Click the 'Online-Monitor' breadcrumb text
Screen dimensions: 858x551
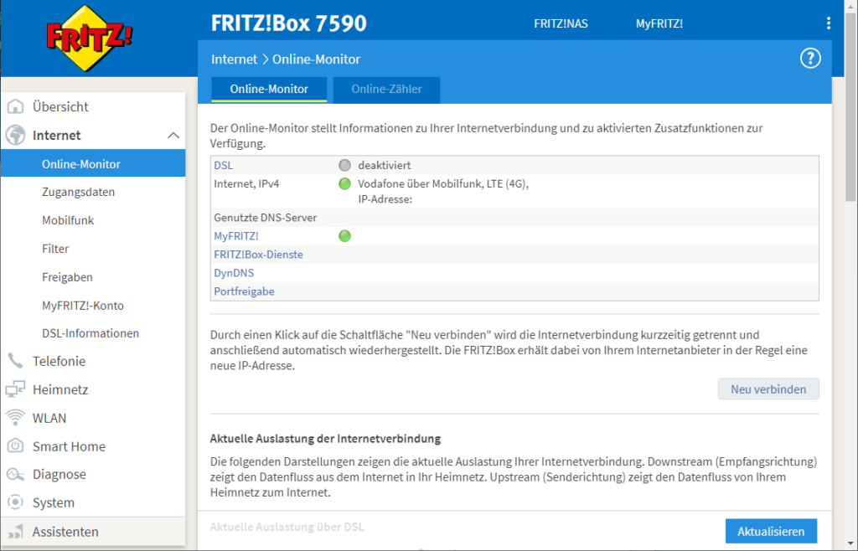tap(316, 59)
